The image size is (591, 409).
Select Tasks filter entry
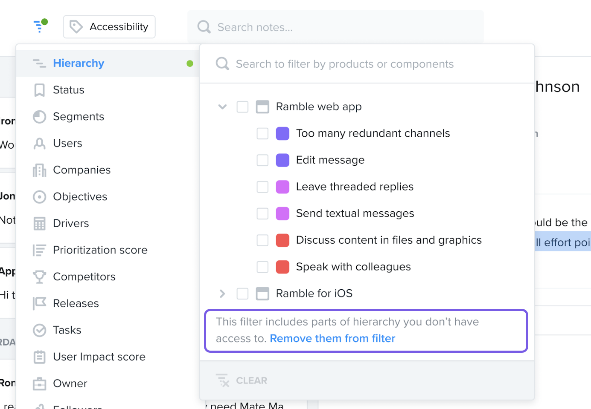pos(108,330)
